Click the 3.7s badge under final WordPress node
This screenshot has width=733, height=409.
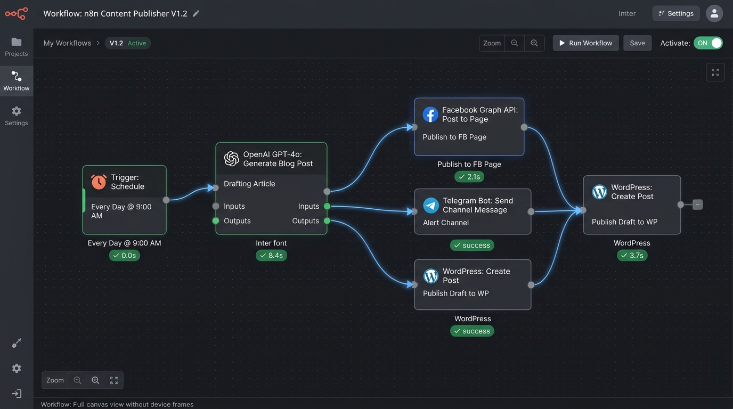point(632,256)
